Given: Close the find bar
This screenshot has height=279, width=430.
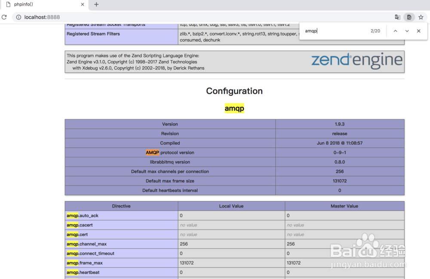Looking at the screenshot, I should coord(418,31).
